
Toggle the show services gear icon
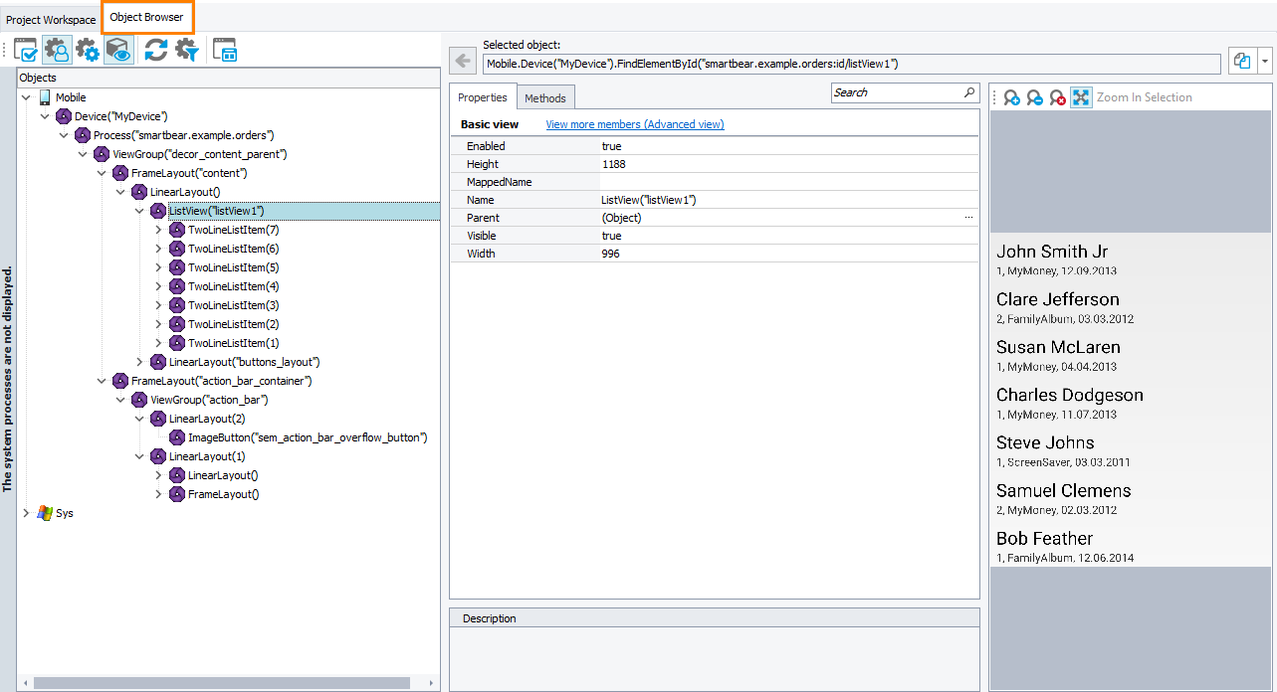[x=89, y=49]
